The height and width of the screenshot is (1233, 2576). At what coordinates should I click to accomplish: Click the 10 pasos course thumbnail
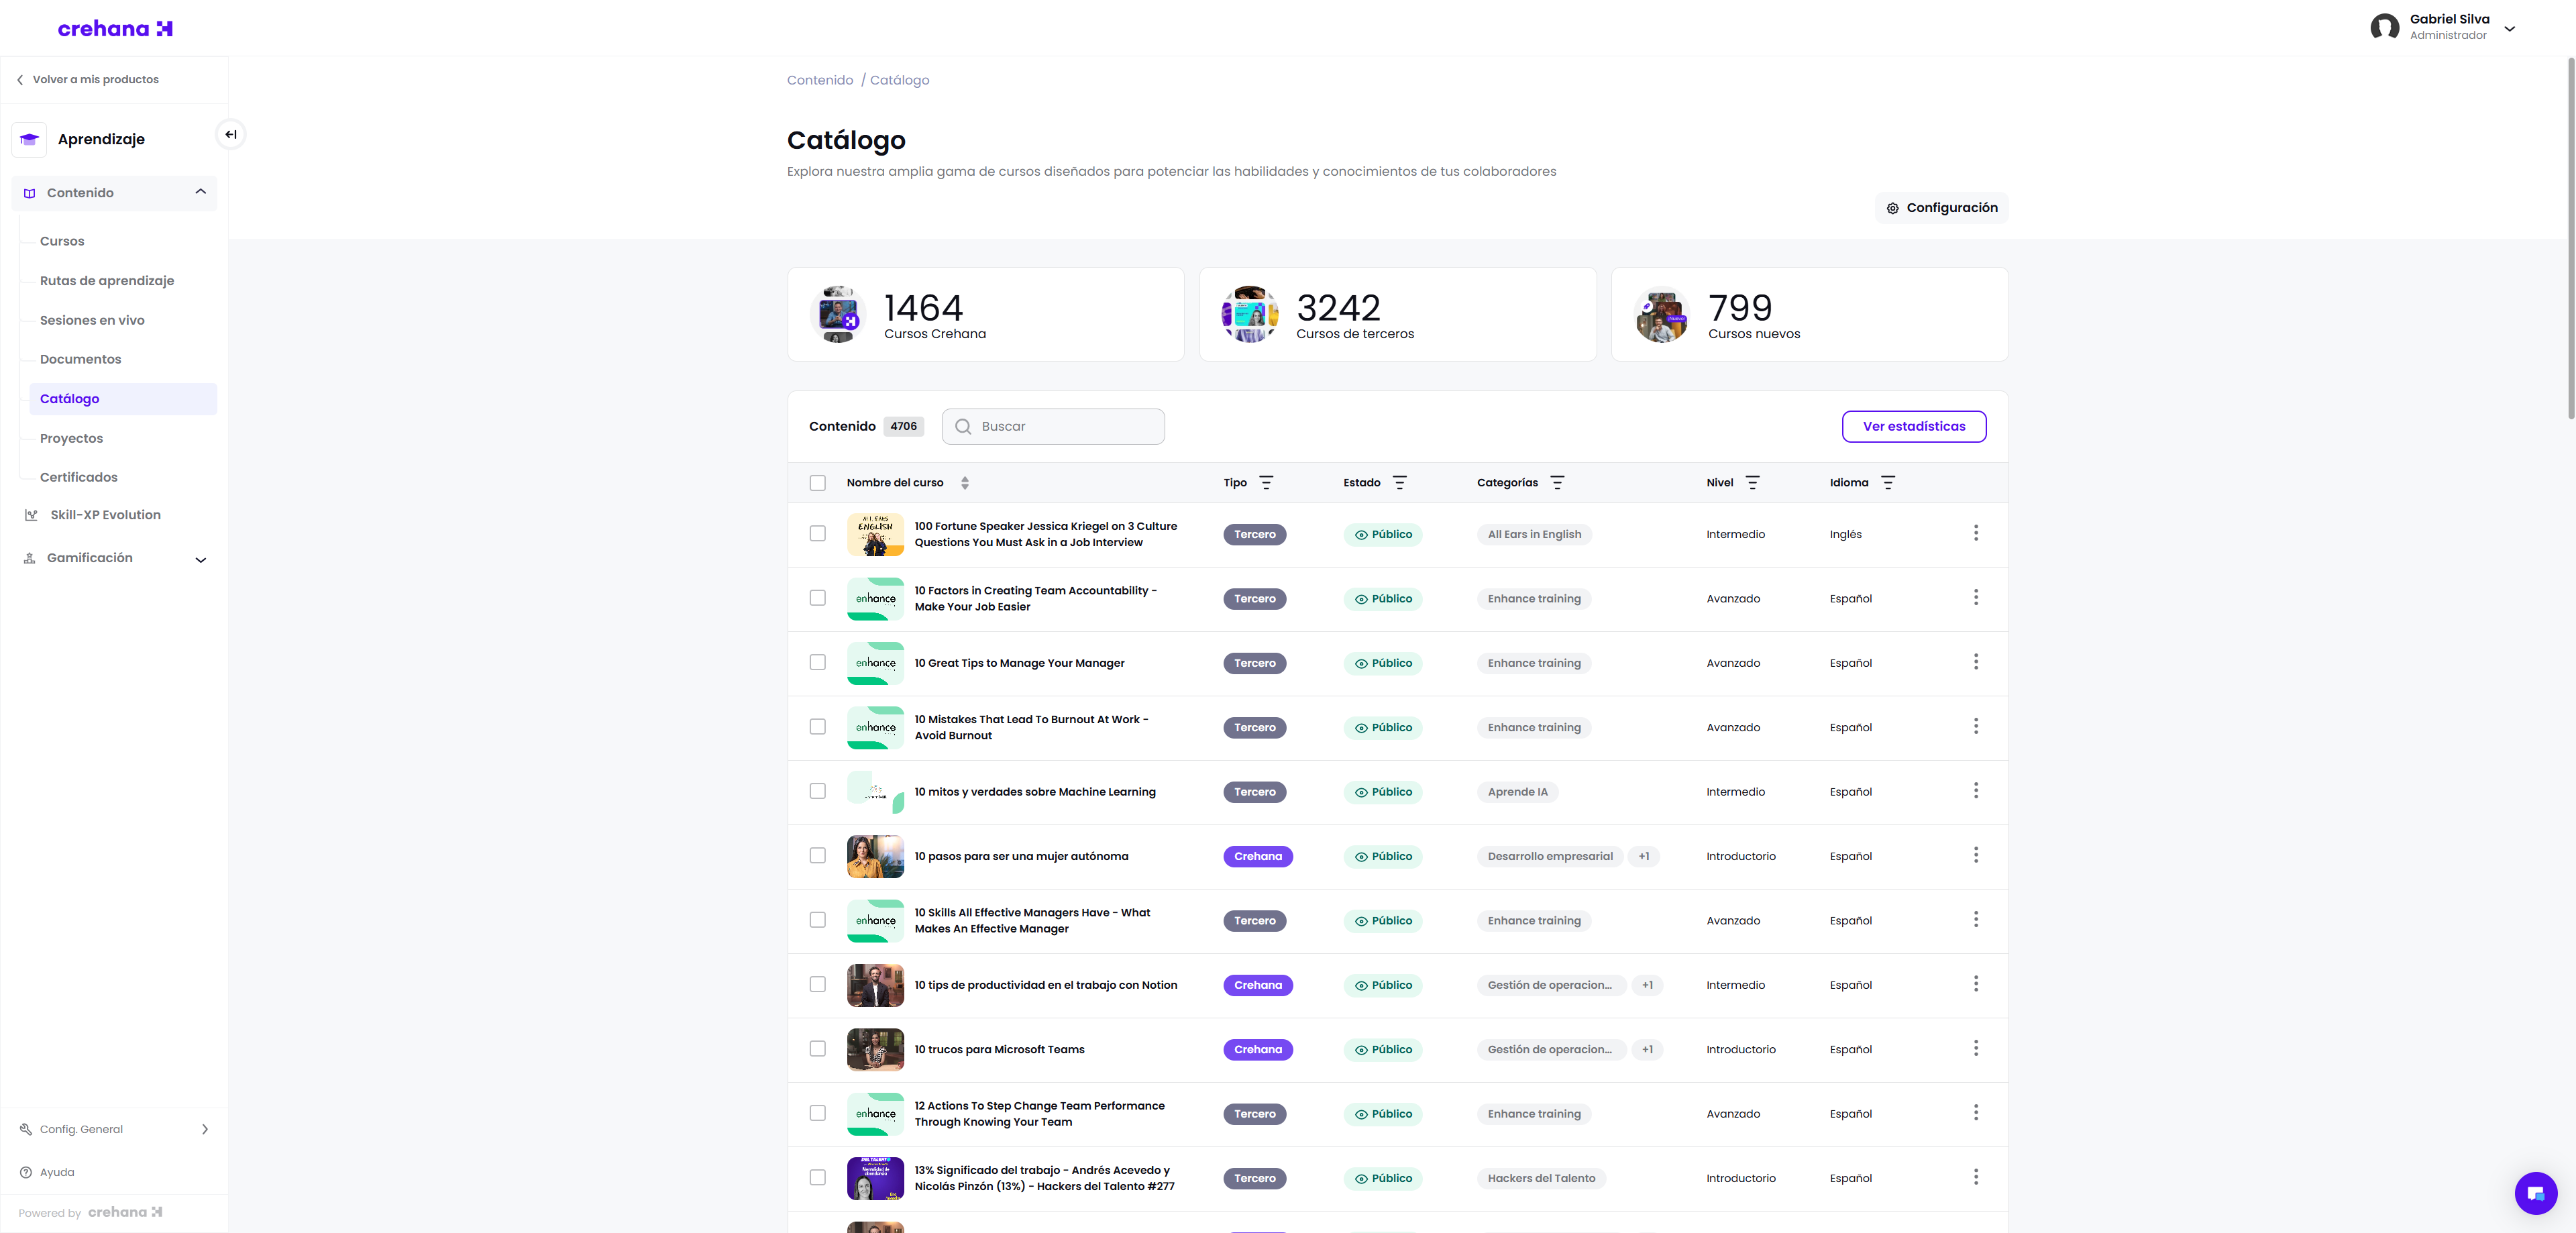(875, 856)
